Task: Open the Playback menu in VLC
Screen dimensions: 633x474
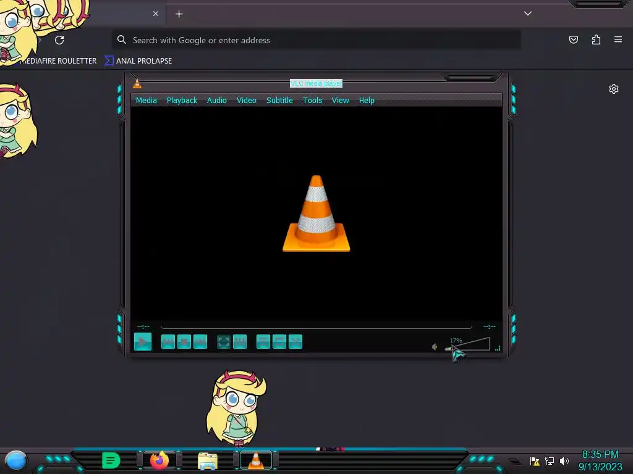Action: pyautogui.click(x=182, y=101)
